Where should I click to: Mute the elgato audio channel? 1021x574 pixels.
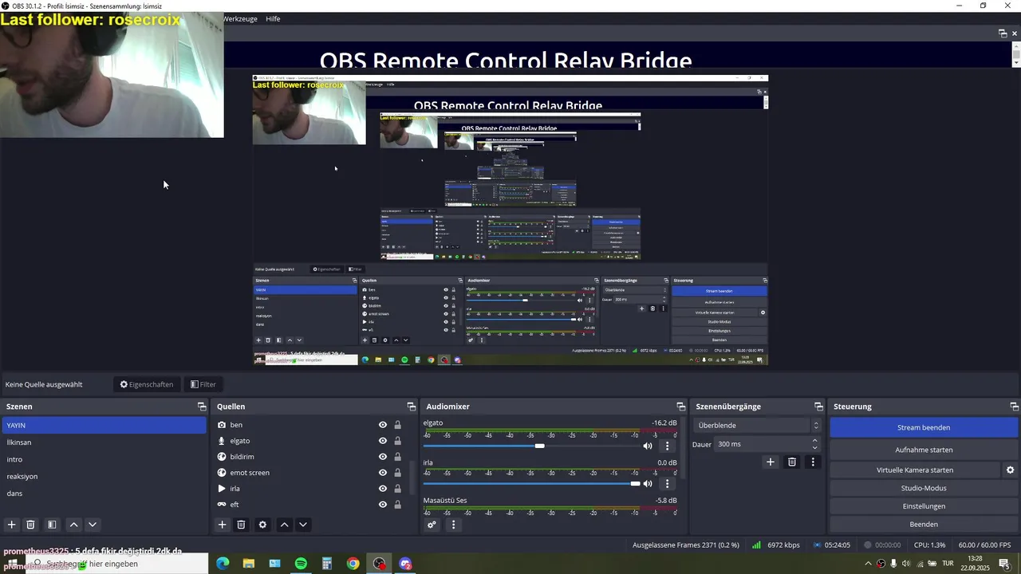648,446
